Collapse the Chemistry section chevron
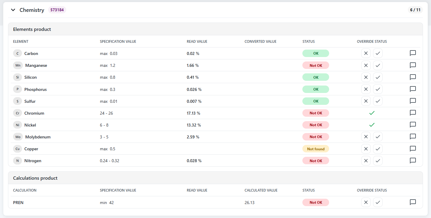Screen dimensions: 431x218 [13, 10]
